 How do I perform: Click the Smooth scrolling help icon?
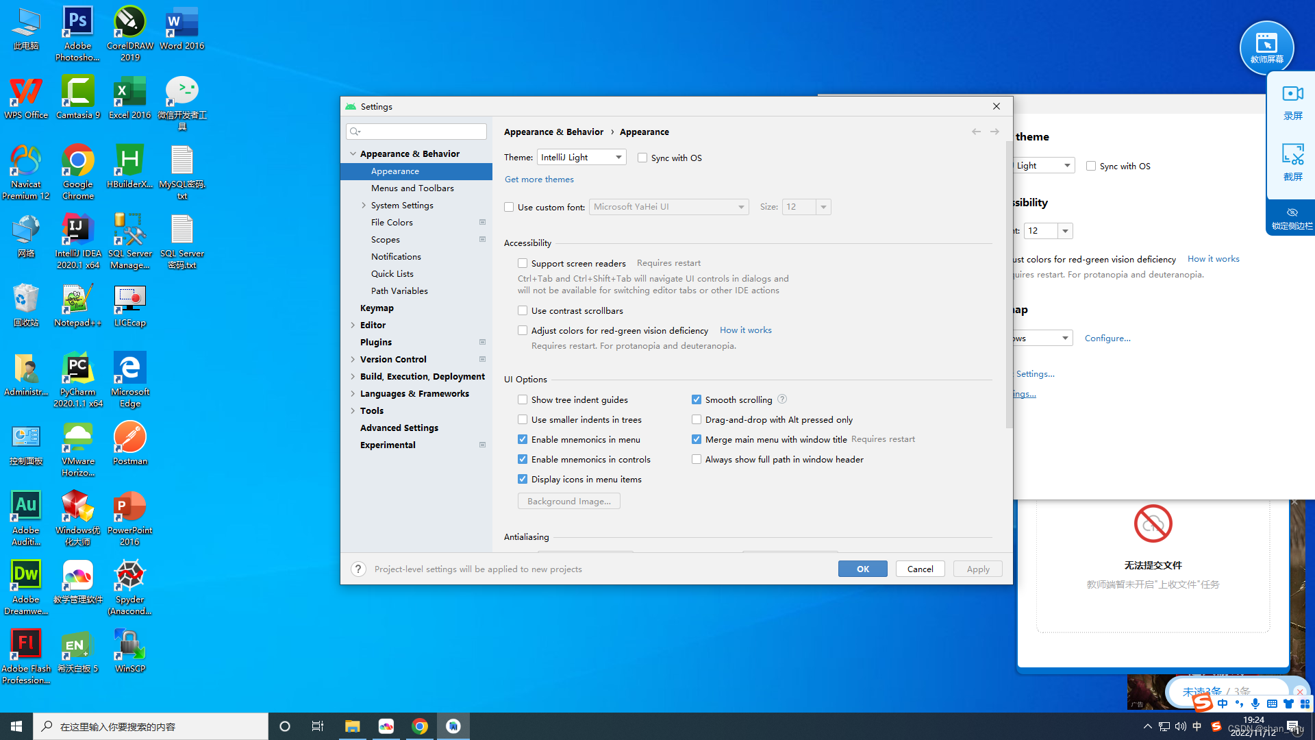782,399
